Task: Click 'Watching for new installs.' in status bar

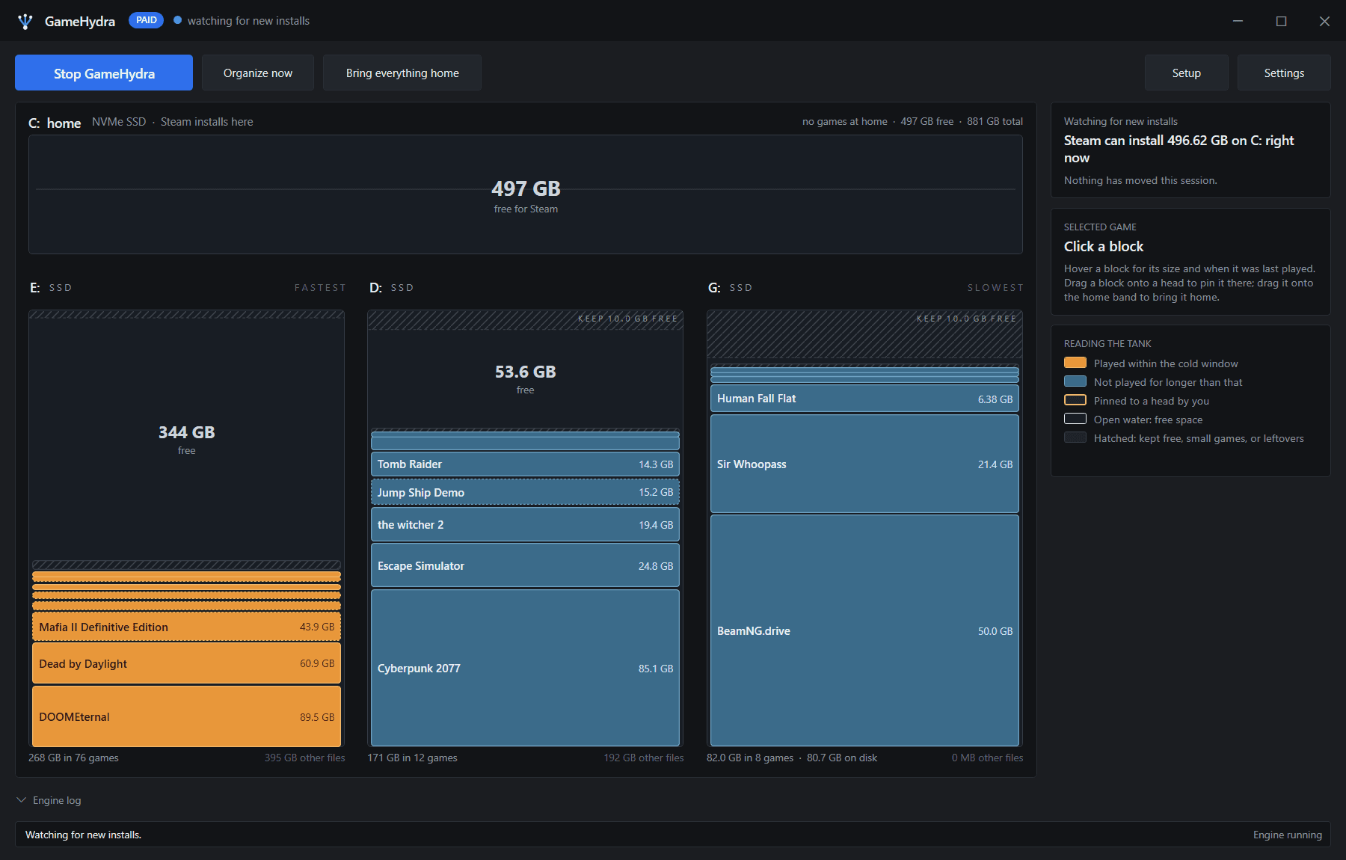Action: coord(83,835)
